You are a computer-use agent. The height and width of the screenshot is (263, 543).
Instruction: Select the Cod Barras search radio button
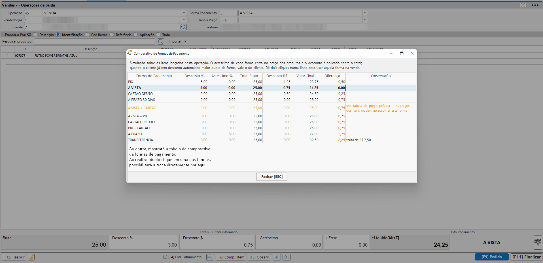coord(87,35)
